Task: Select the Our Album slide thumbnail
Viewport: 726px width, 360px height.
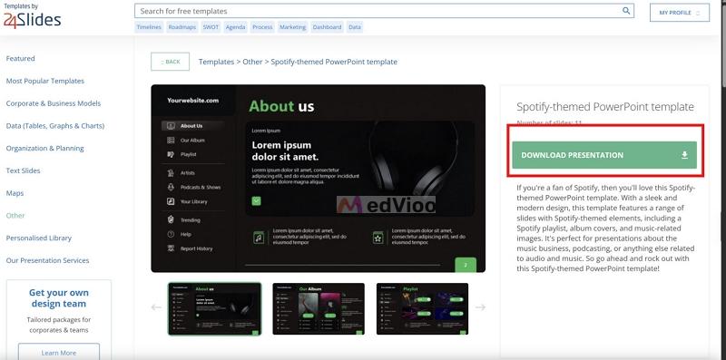Action: click(x=319, y=308)
